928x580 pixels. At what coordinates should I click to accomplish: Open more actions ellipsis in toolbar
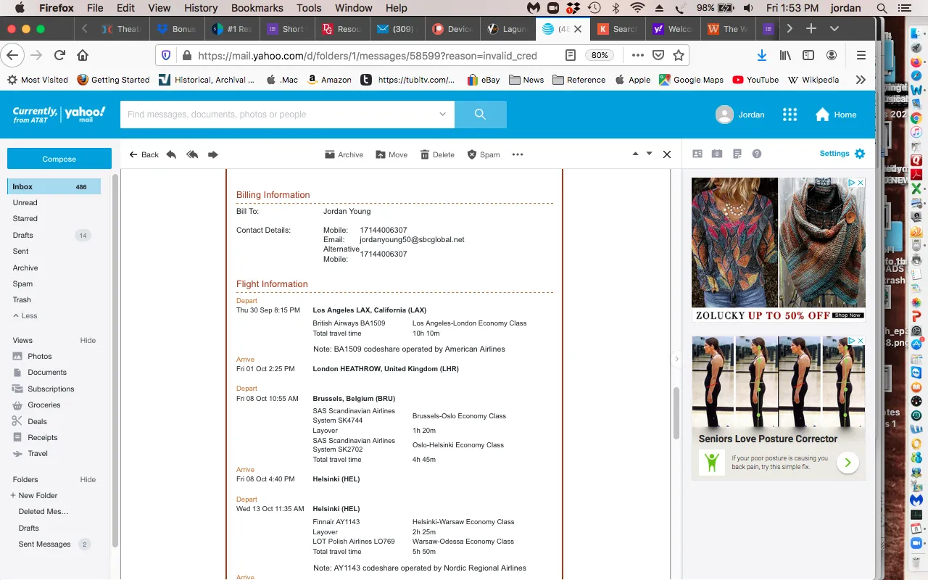518,154
